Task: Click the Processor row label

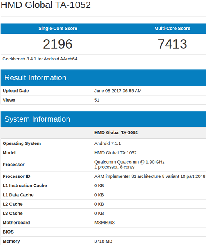Action: 14,165
